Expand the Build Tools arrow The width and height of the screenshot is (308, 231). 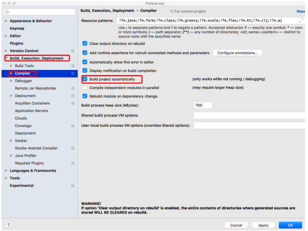click(11, 65)
